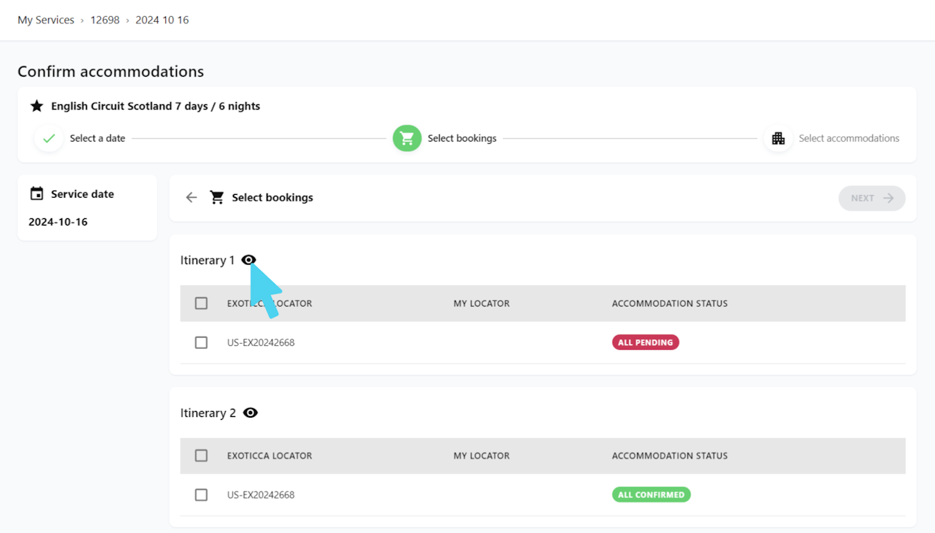Go to the Select a date step
This screenshot has height=533, width=935.
click(97, 138)
